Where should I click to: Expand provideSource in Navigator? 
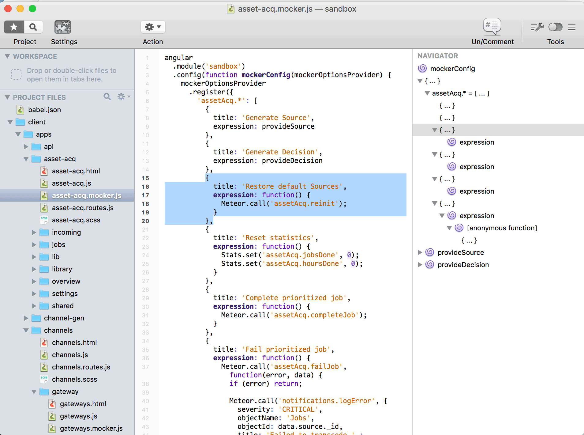pos(420,252)
